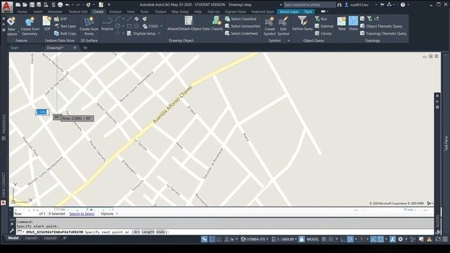Click the warning triangle status icon

pos(430,239)
